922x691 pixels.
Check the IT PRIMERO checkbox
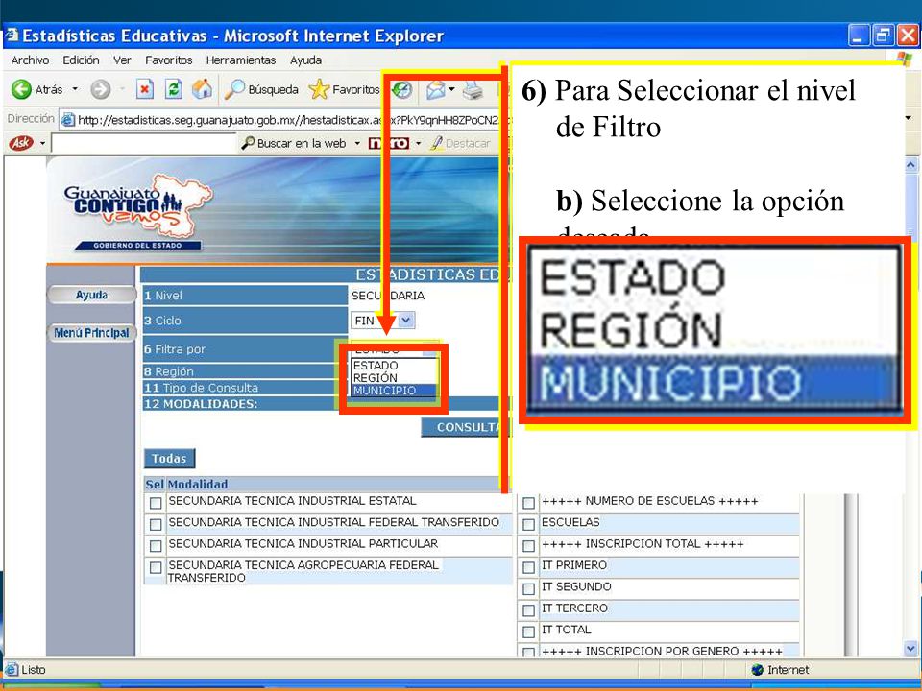(528, 567)
